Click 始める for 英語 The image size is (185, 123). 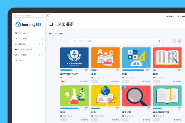coord(115,82)
